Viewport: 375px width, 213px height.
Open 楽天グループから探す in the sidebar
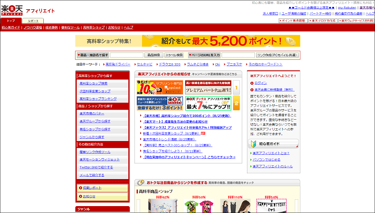point(95,121)
